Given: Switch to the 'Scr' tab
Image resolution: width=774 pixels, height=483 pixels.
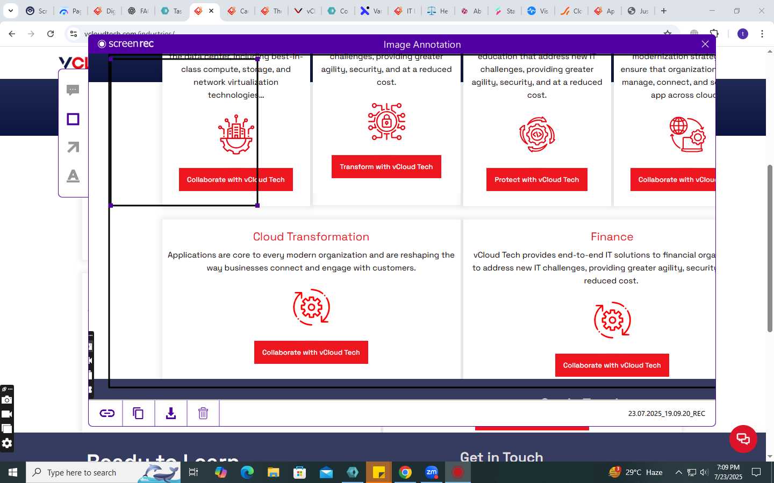Looking at the screenshot, I should pos(37,11).
